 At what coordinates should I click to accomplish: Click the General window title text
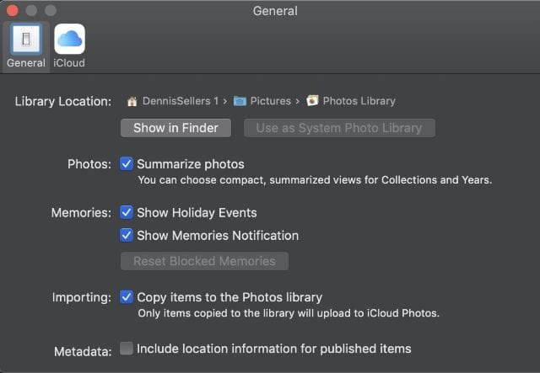pyautogui.click(x=274, y=11)
